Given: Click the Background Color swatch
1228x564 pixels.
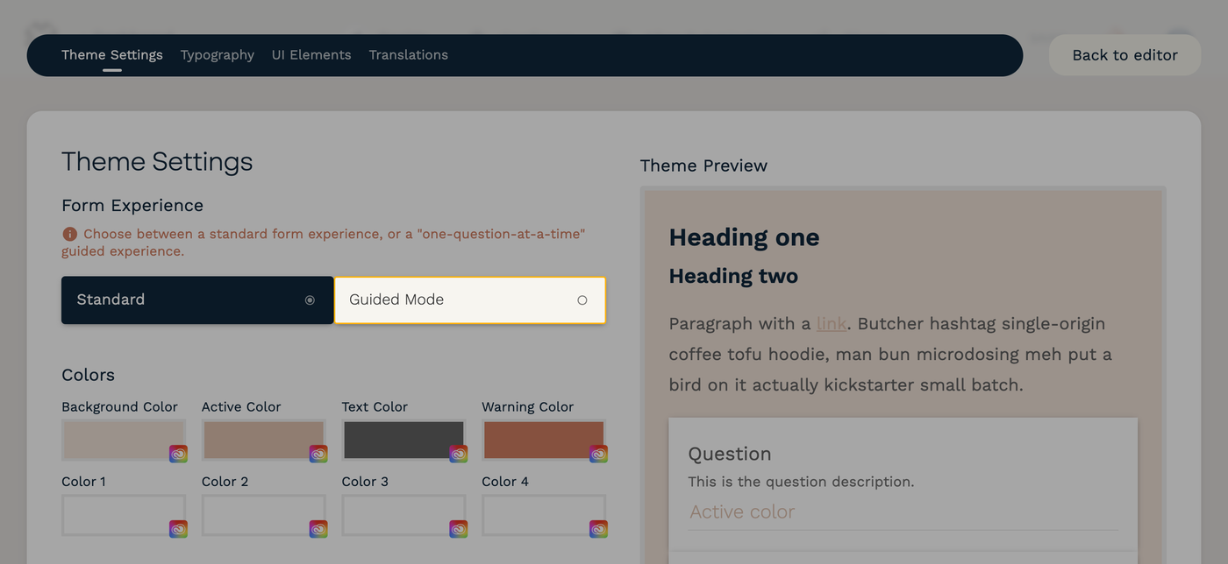Looking at the screenshot, I should (x=114, y=439).
